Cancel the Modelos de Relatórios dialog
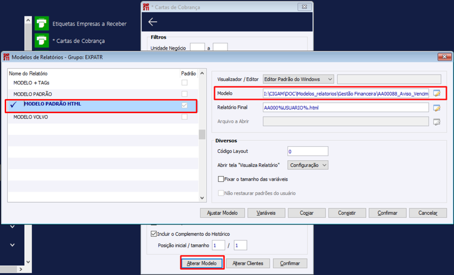 coord(428,213)
